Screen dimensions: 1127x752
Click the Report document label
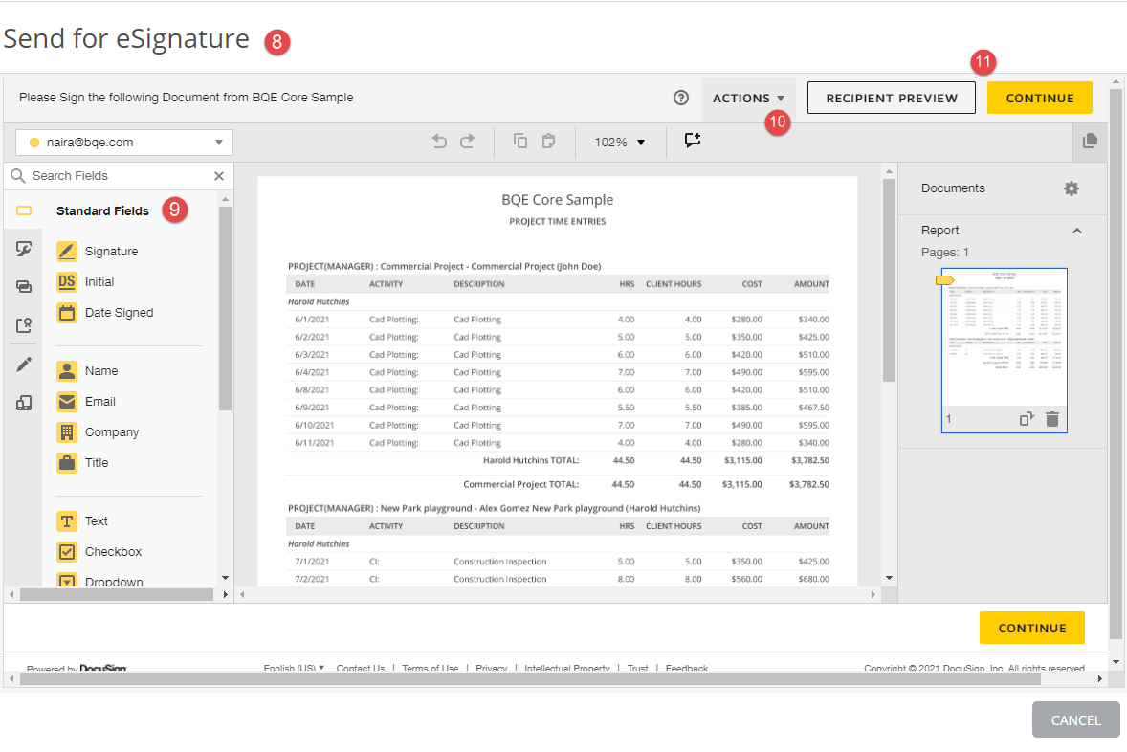click(x=940, y=230)
